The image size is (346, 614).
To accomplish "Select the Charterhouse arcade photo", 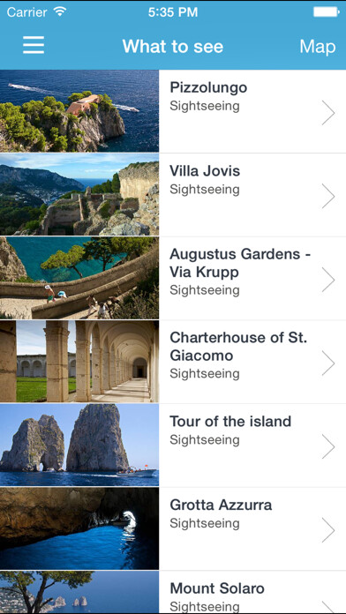I will pos(79,362).
